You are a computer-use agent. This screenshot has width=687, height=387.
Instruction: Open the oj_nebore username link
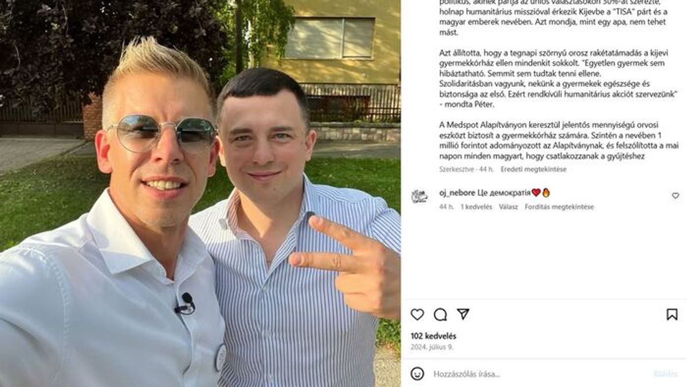(x=457, y=192)
